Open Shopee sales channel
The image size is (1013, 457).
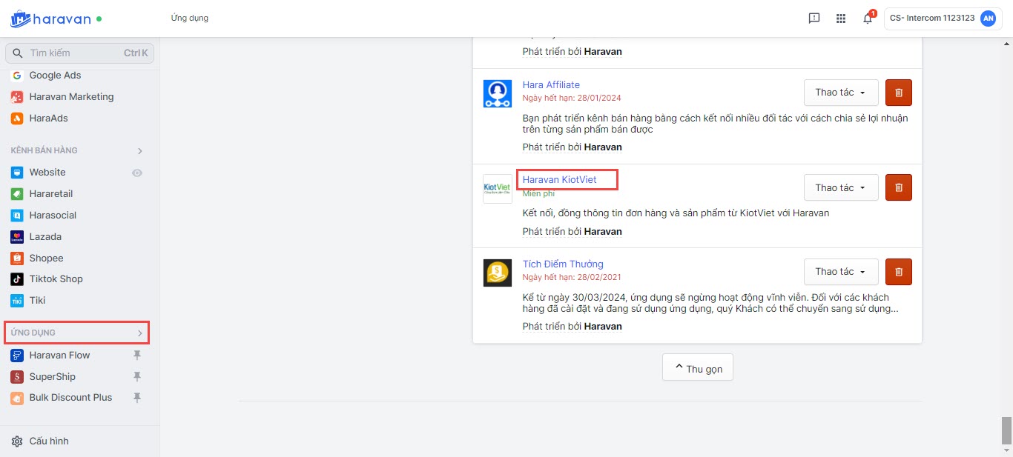(x=46, y=258)
